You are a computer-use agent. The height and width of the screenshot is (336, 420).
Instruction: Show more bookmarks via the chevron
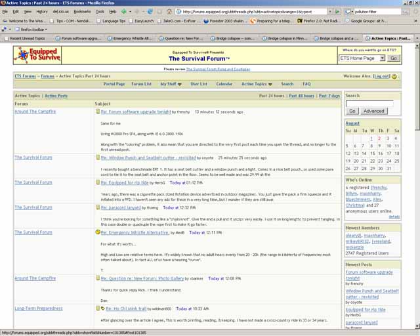[415, 21]
